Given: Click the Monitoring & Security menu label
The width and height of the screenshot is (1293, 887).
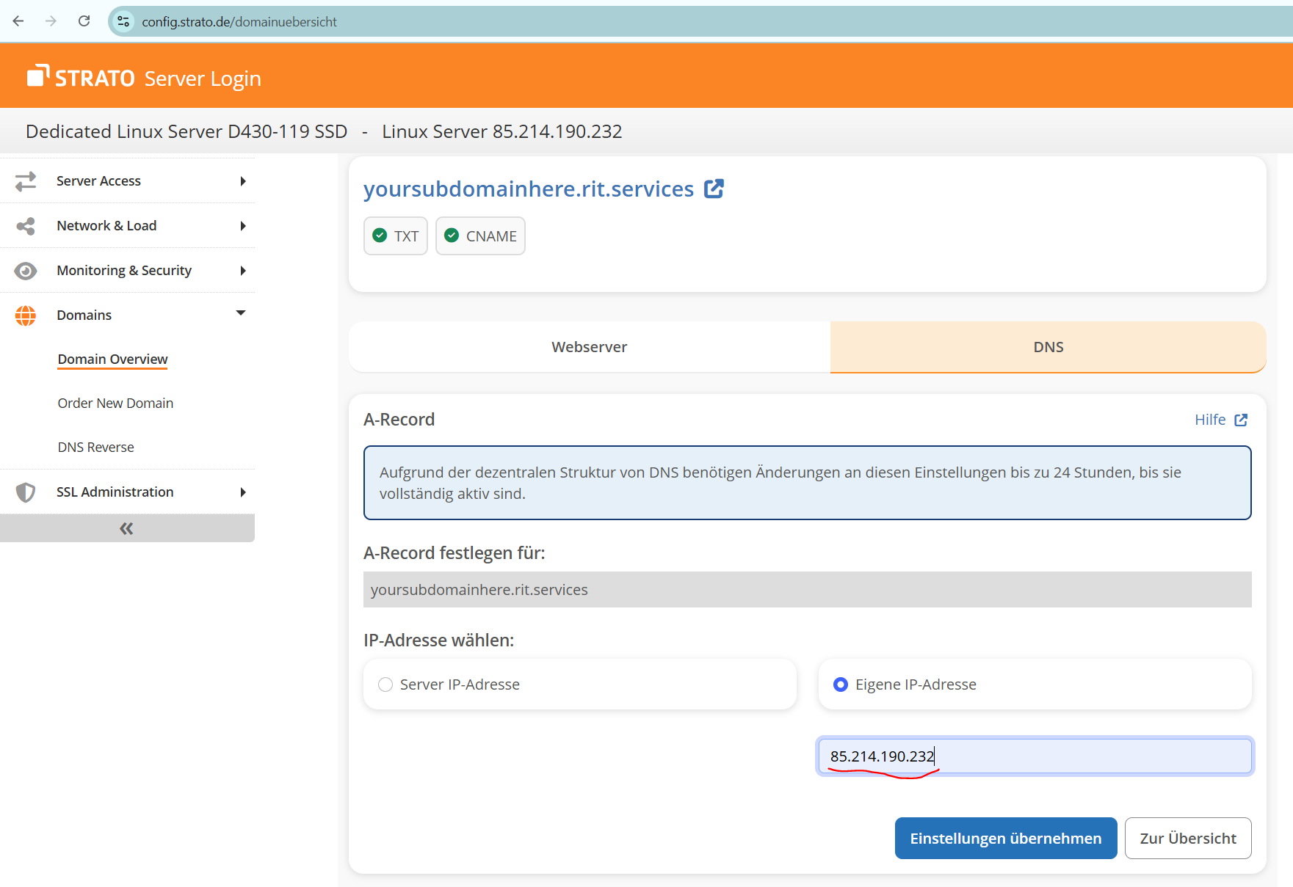Looking at the screenshot, I should pos(124,271).
